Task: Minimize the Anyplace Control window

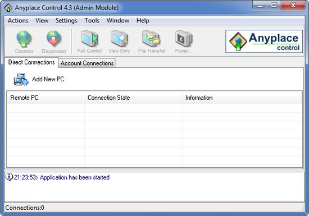Action: click(260, 6)
